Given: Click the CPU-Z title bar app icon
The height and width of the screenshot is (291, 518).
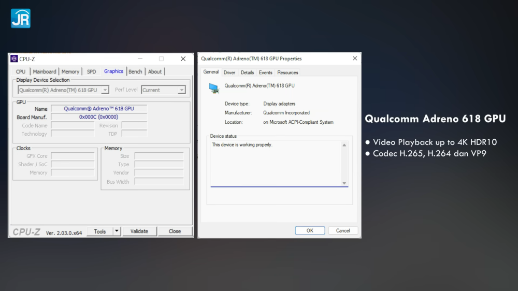Looking at the screenshot, I should click(x=14, y=59).
